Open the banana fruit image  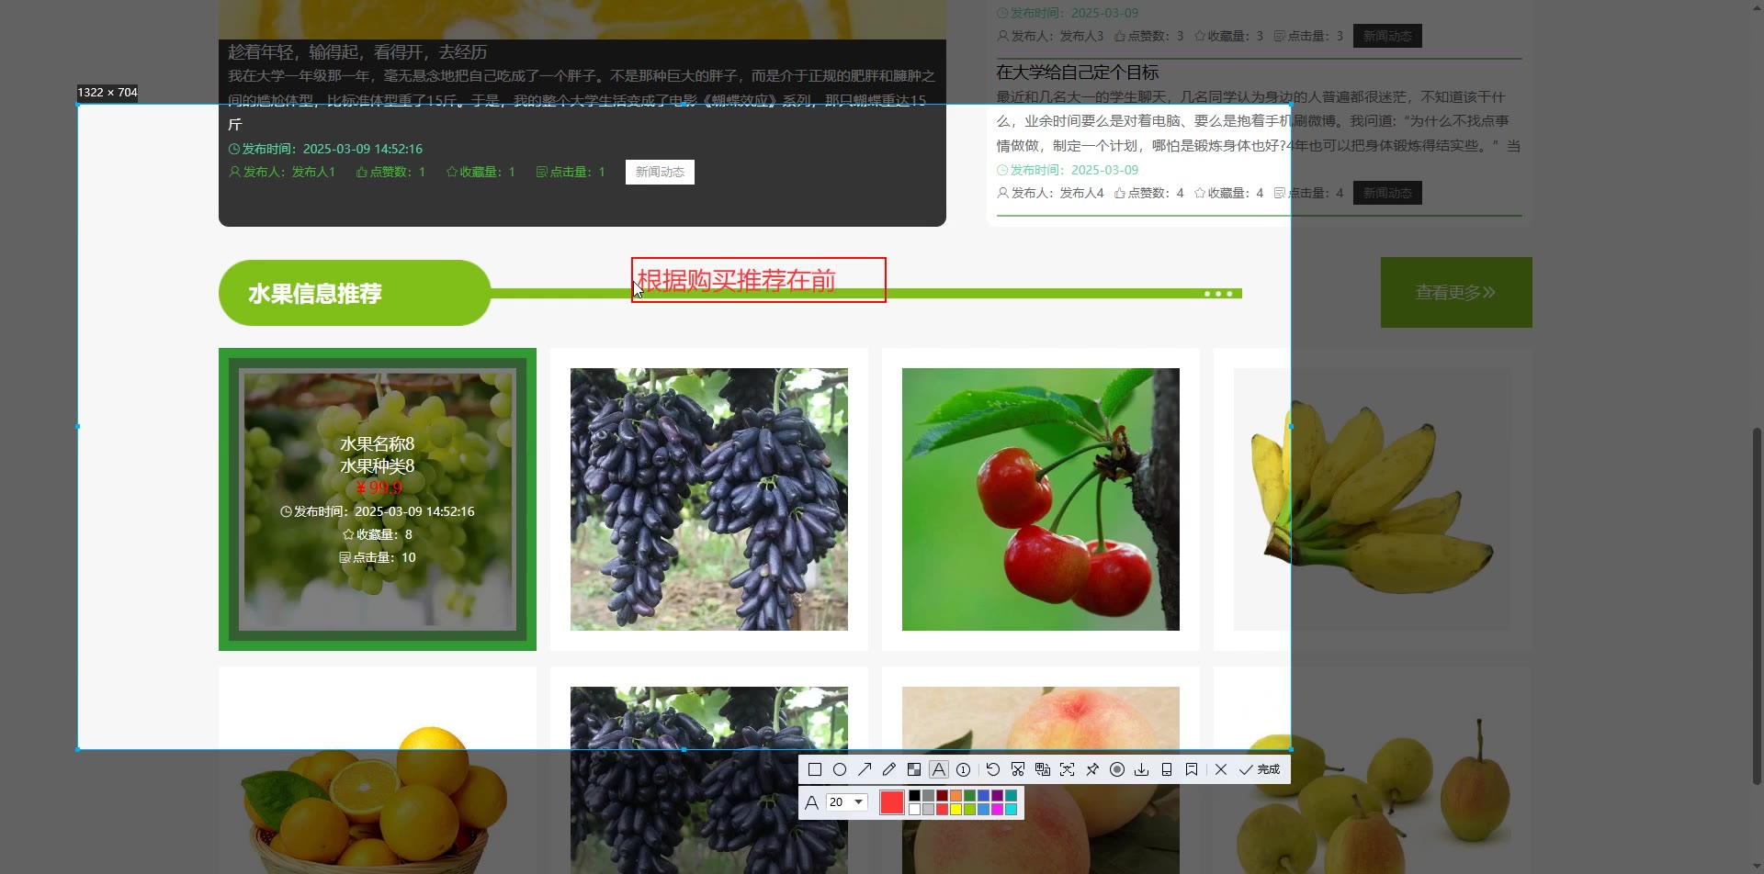1373,499
